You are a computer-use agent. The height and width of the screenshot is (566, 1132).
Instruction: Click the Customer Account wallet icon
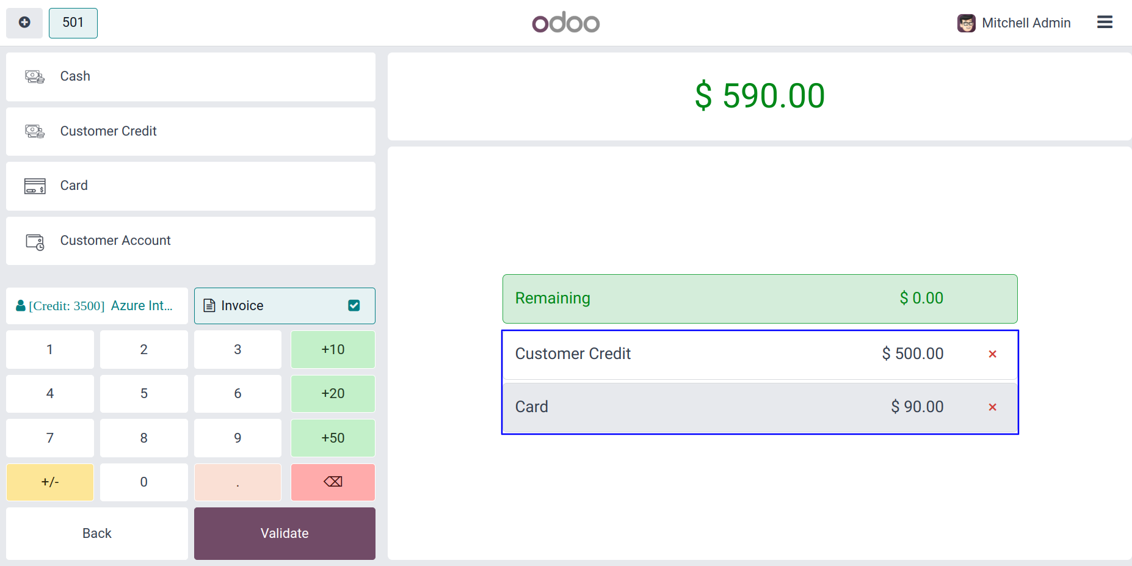[35, 241]
